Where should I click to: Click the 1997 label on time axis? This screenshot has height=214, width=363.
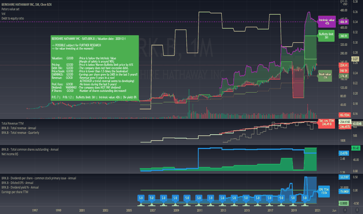click(35, 210)
